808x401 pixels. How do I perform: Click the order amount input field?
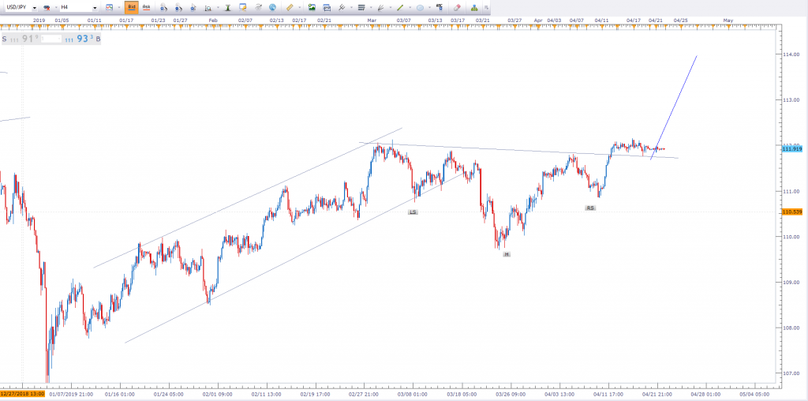tap(51, 39)
